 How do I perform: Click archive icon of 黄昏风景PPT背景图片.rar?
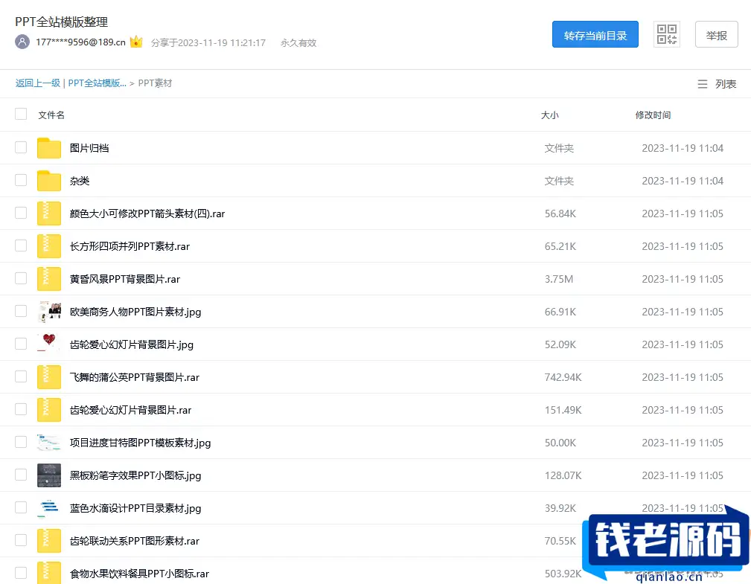[x=49, y=278]
